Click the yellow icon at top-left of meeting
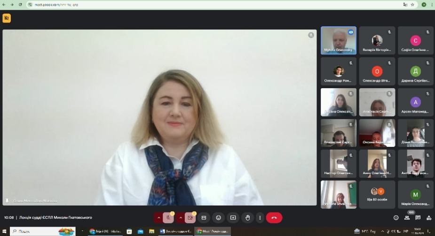 point(7,18)
